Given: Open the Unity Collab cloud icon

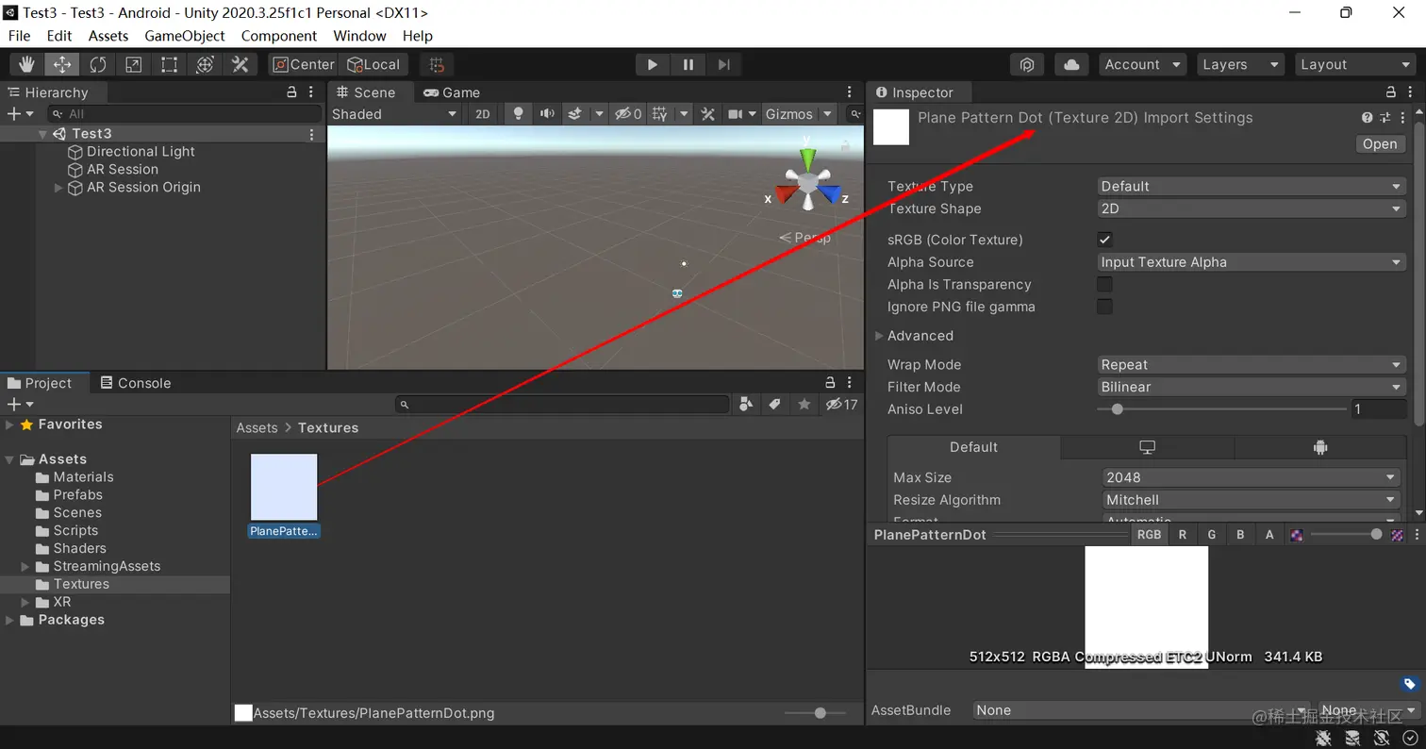Looking at the screenshot, I should click(x=1071, y=64).
